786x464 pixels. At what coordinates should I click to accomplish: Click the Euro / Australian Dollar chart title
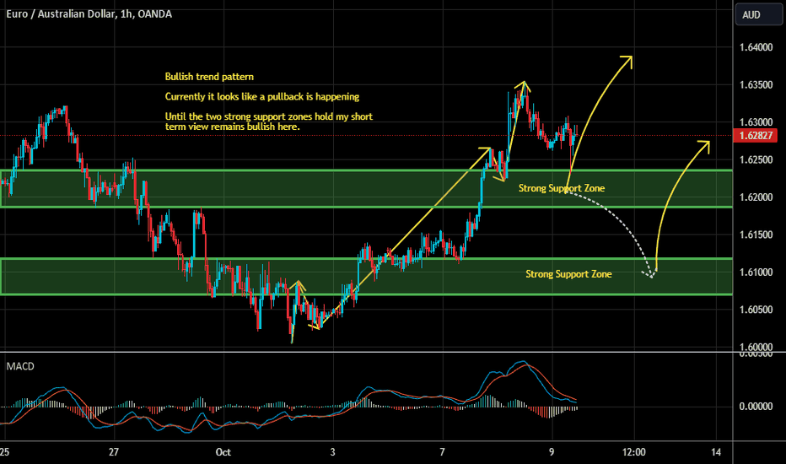89,14
